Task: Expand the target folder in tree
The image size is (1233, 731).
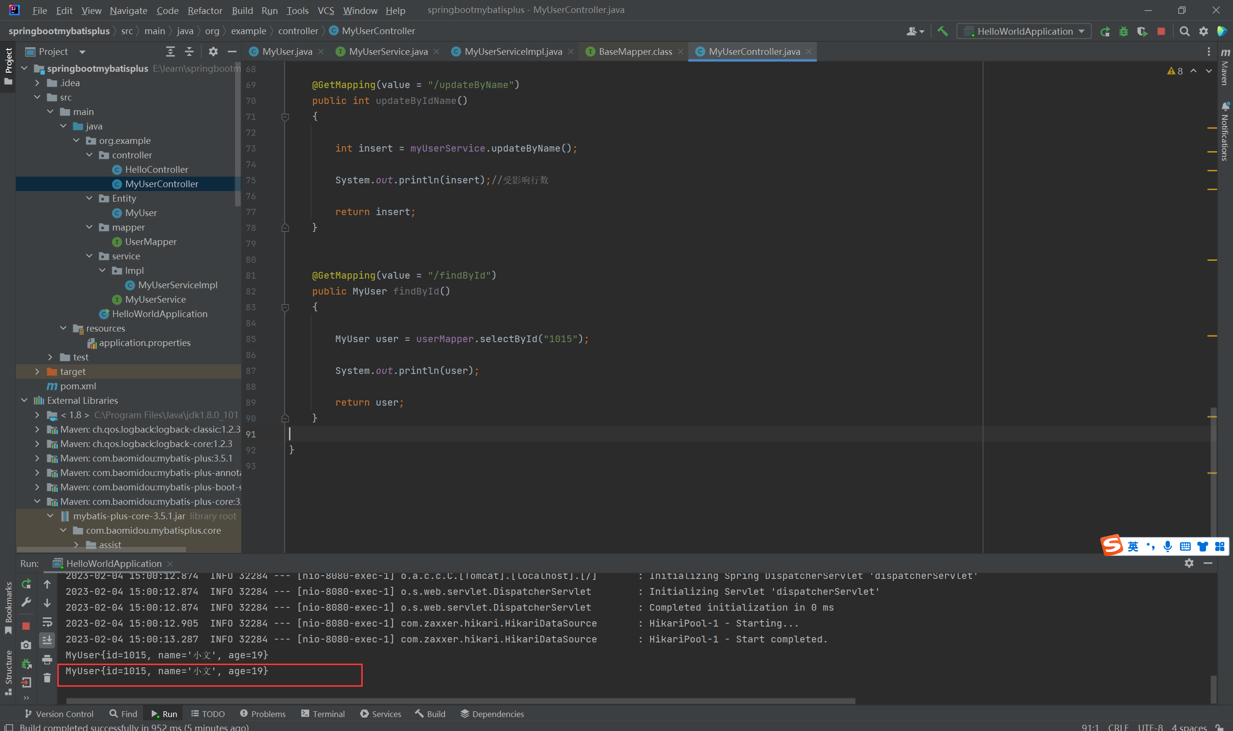Action: pos(38,372)
